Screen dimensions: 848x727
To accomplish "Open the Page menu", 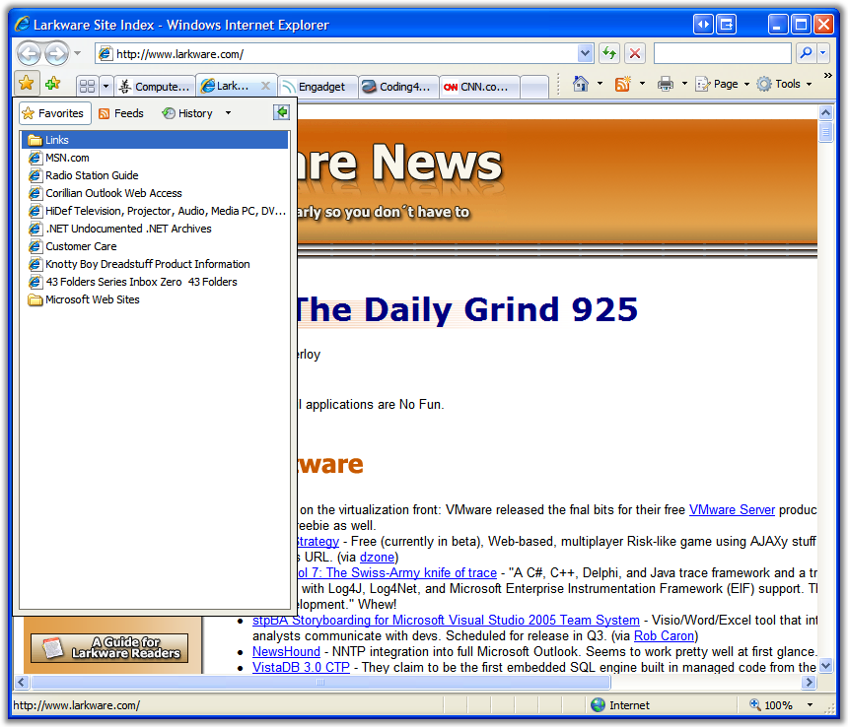I will point(722,84).
